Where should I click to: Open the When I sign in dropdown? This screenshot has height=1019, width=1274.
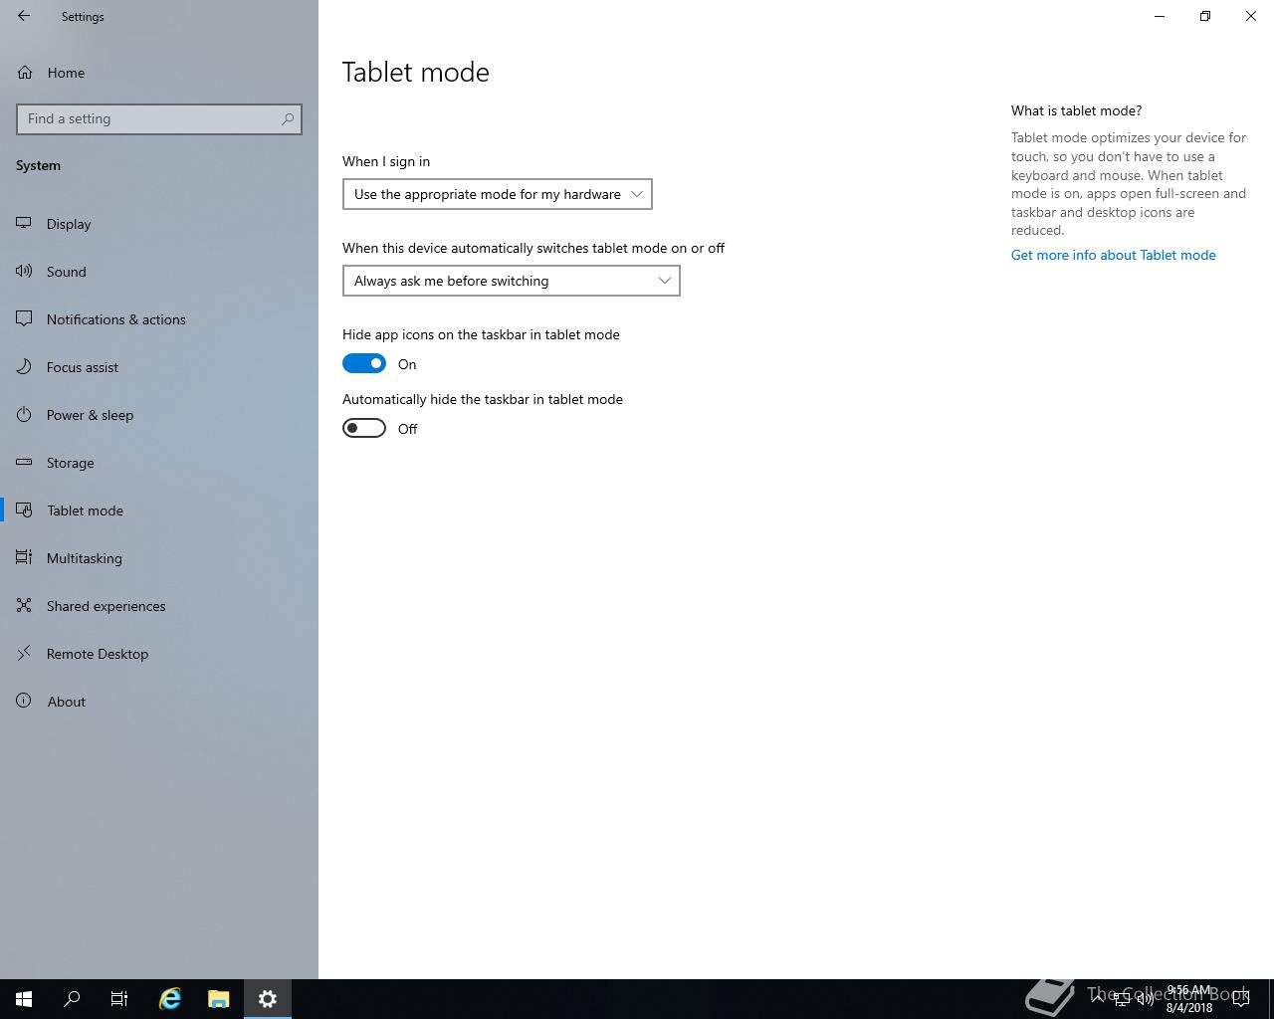(498, 194)
